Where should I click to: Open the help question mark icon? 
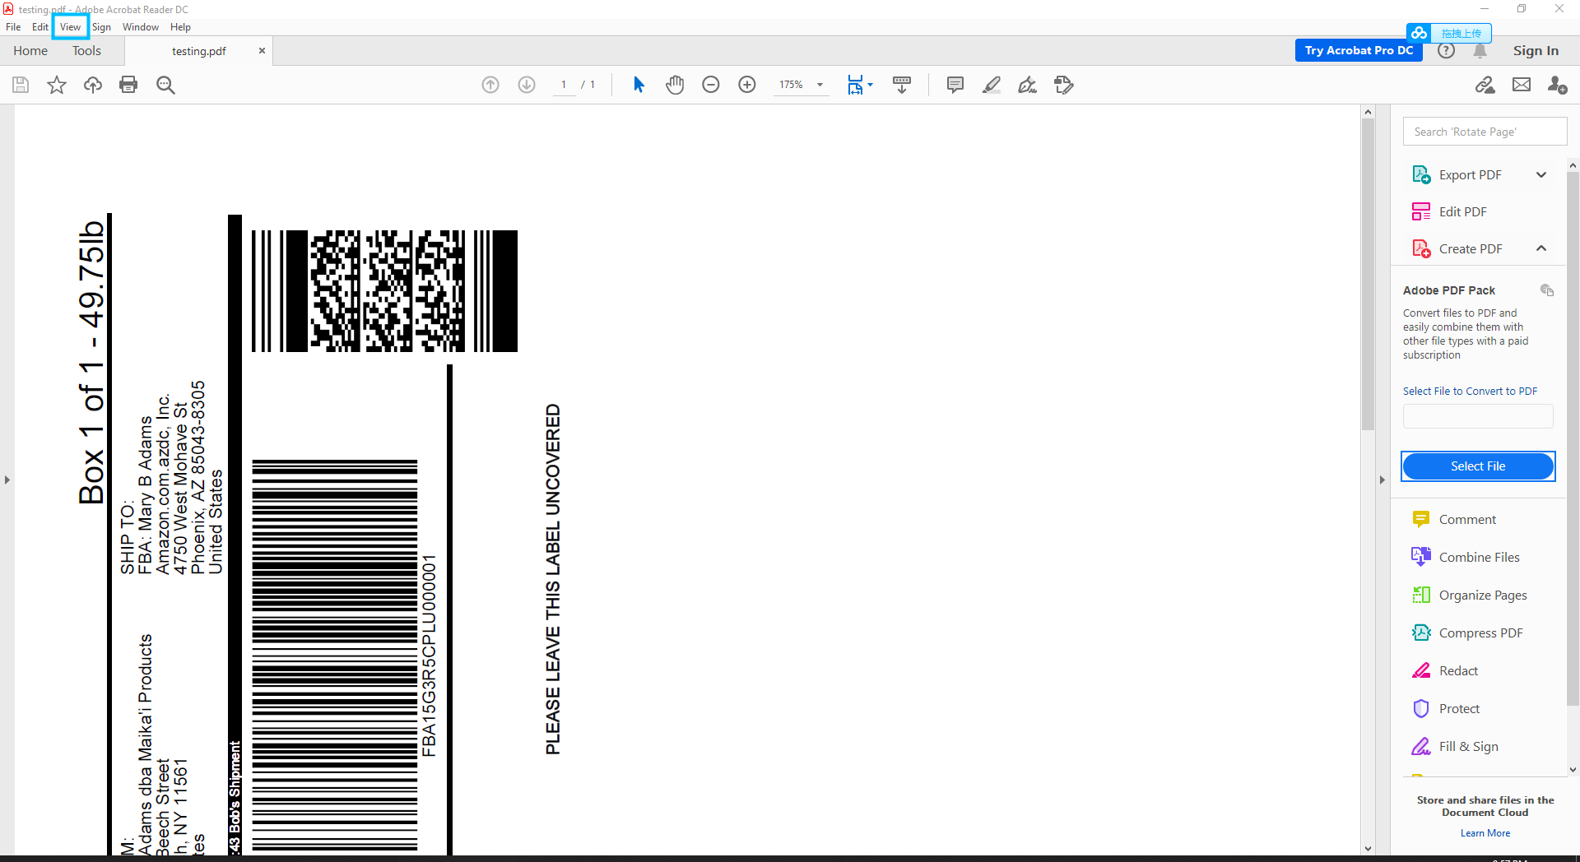pyautogui.click(x=1446, y=50)
